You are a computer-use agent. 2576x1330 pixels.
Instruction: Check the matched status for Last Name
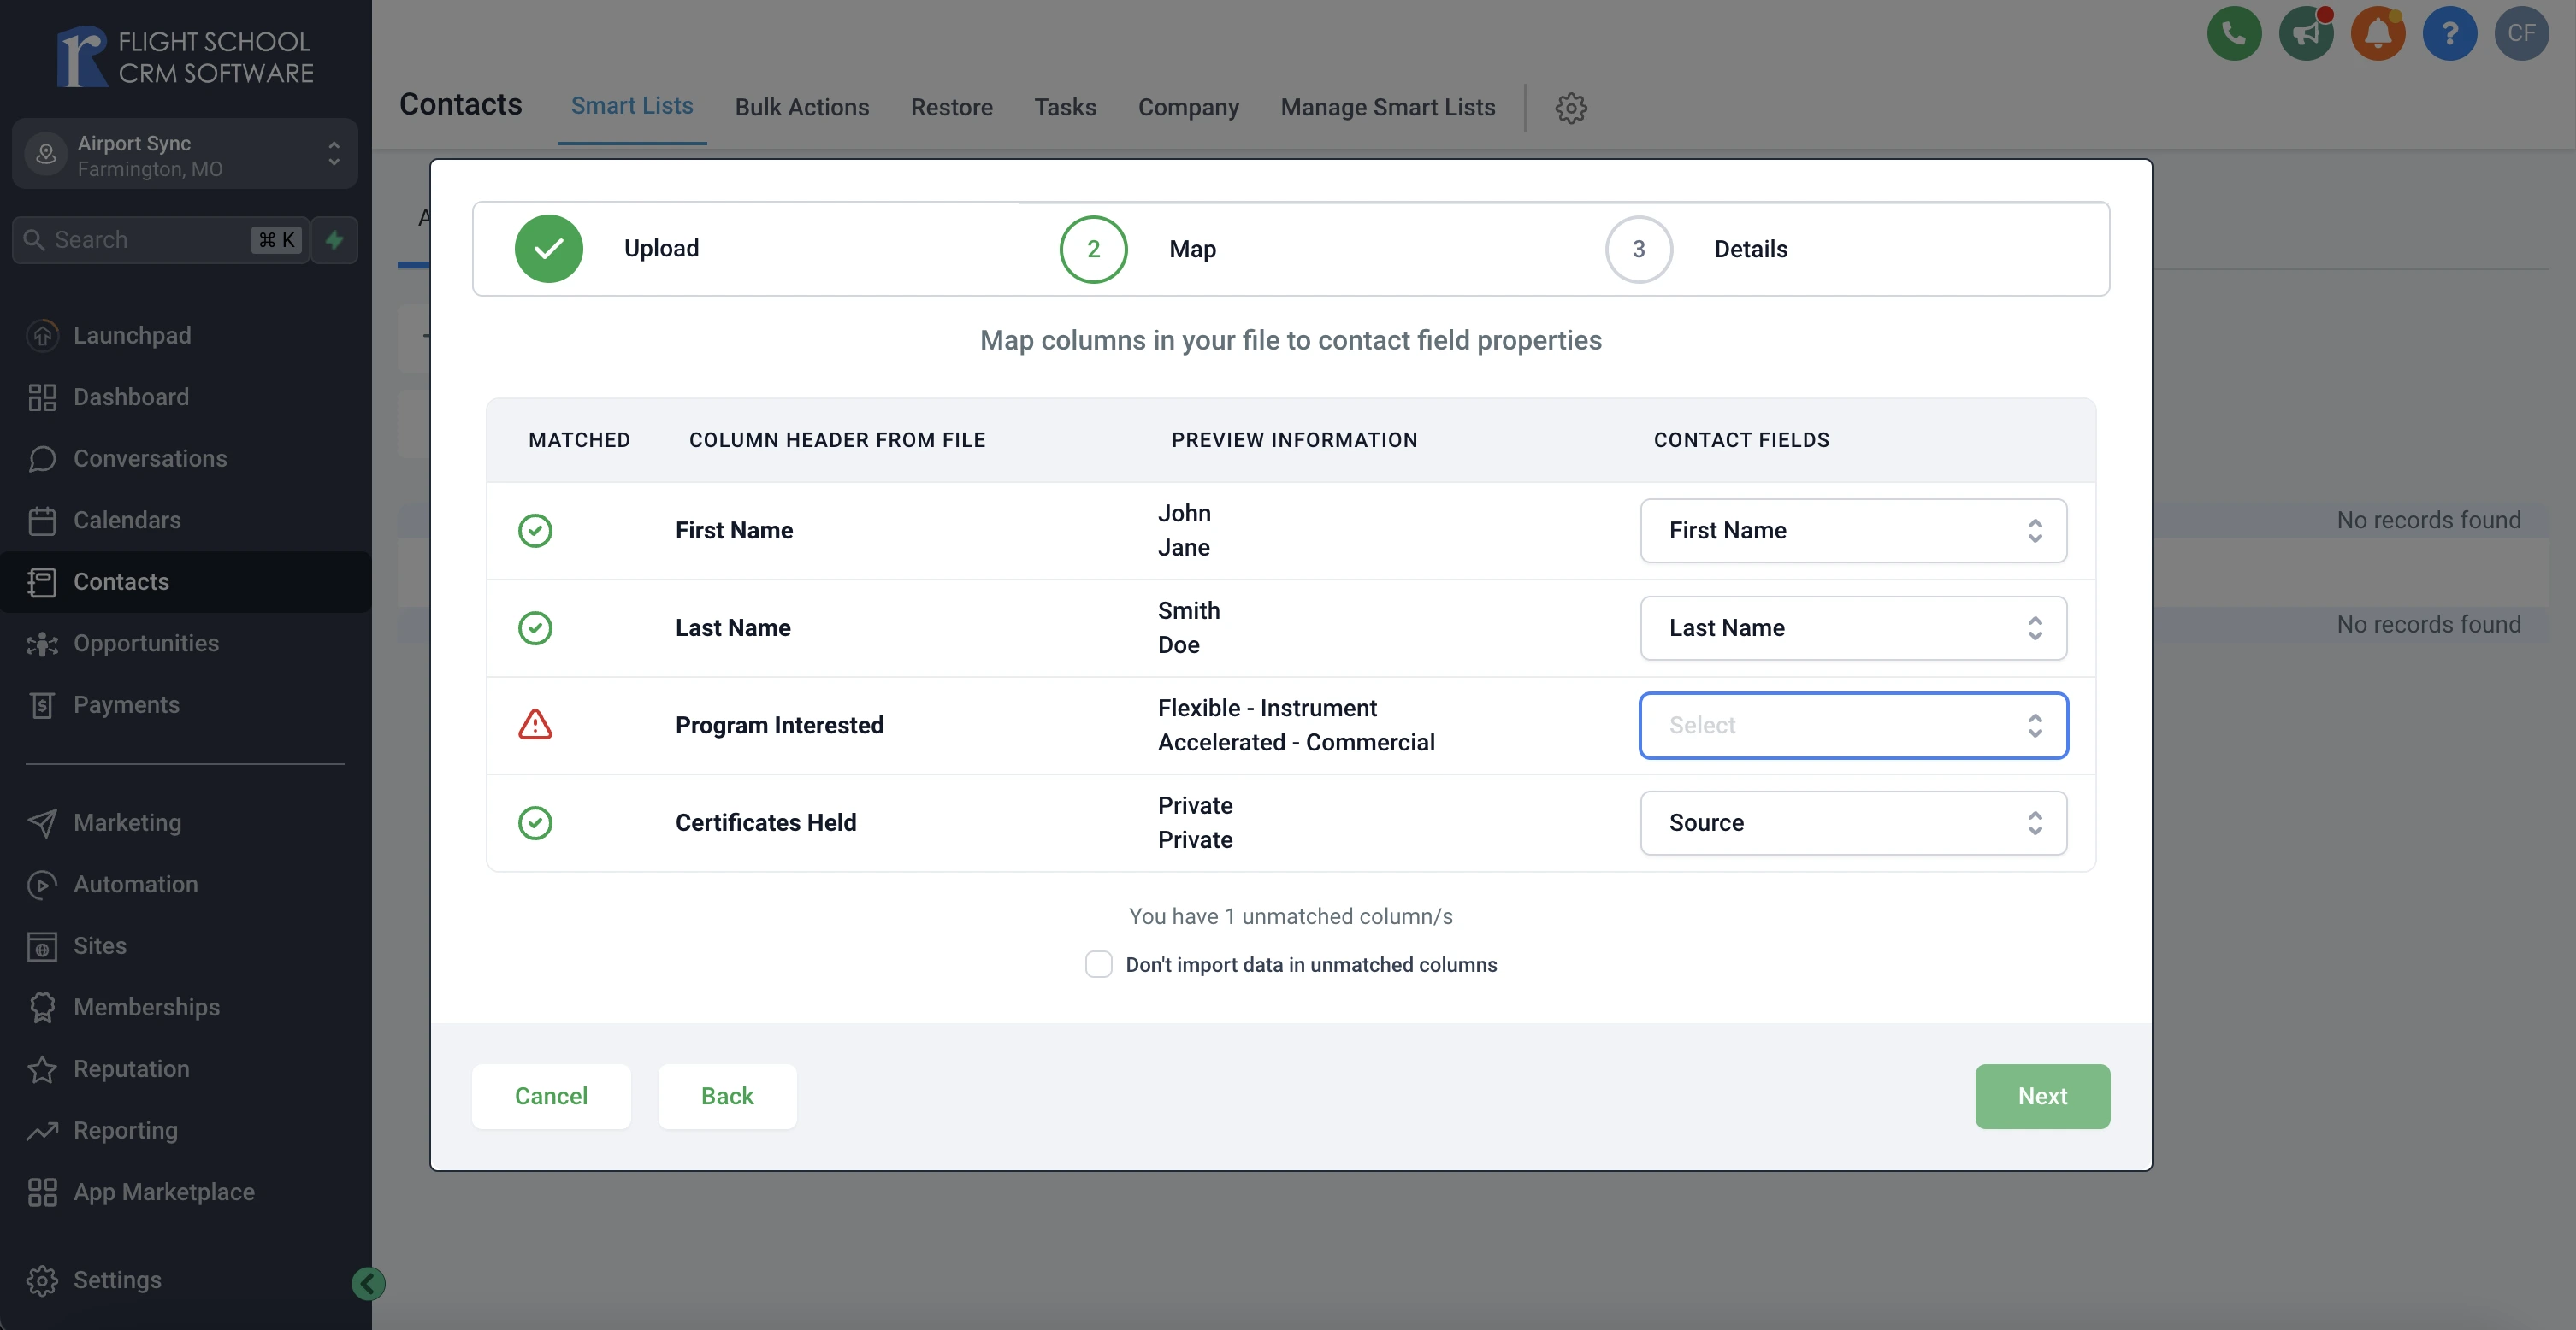point(535,626)
